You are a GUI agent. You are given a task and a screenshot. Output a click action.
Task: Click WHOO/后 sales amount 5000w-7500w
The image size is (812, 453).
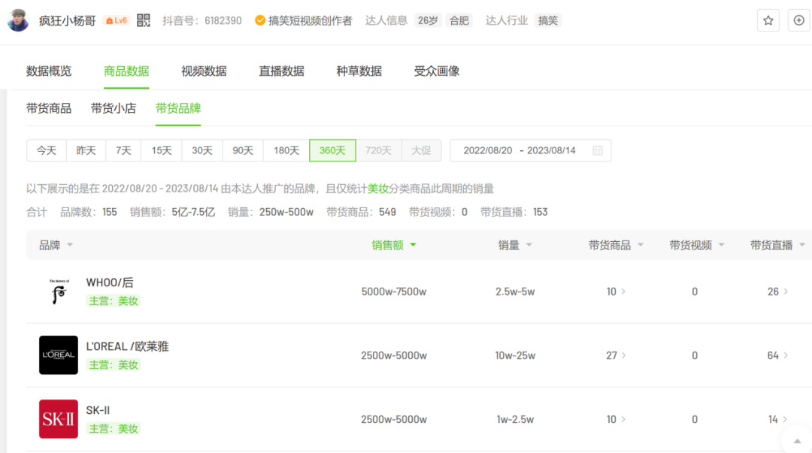tap(393, 291)
